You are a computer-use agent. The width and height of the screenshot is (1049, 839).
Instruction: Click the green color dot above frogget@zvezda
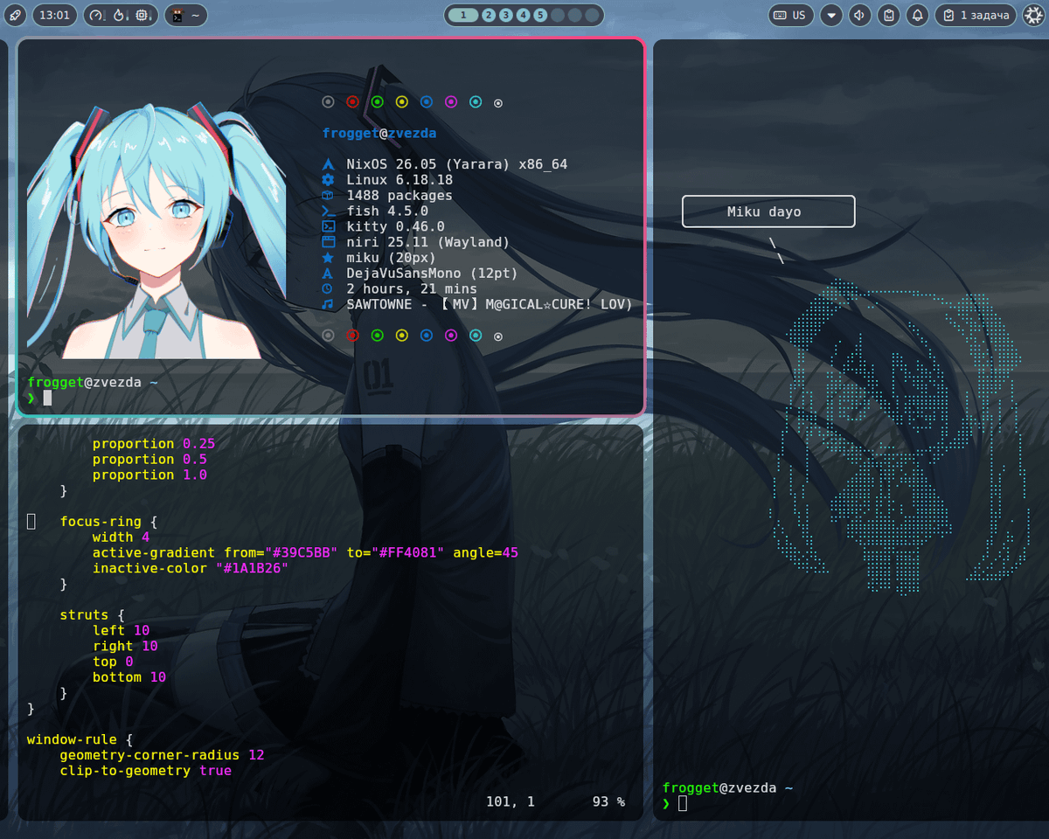coord(377,102)
